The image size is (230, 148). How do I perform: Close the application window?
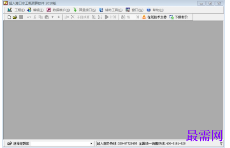[x=219, y=3]
